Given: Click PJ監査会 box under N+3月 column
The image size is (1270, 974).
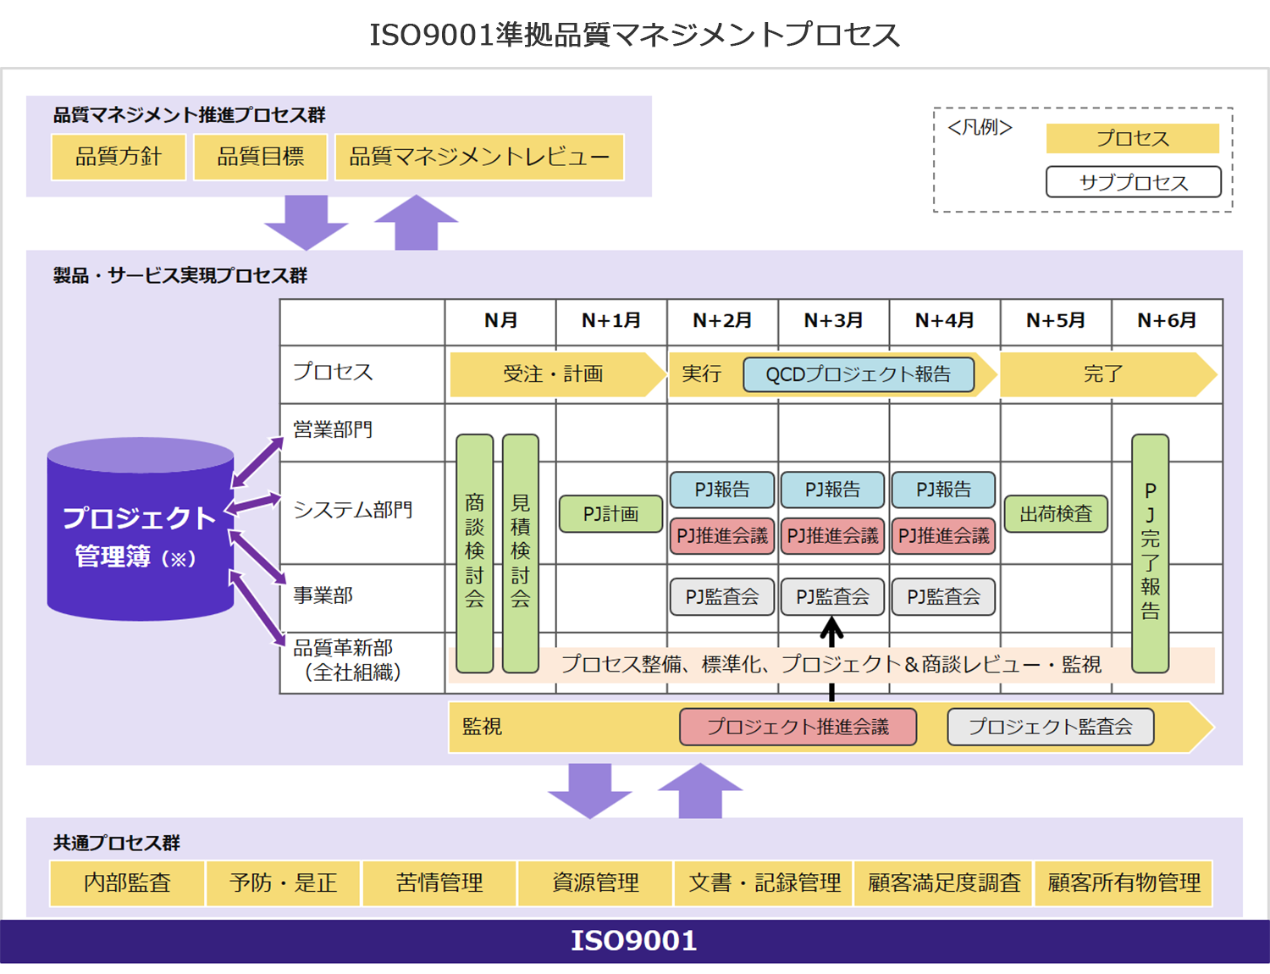Looking at the screenshot, I should [x=833, y=597].
